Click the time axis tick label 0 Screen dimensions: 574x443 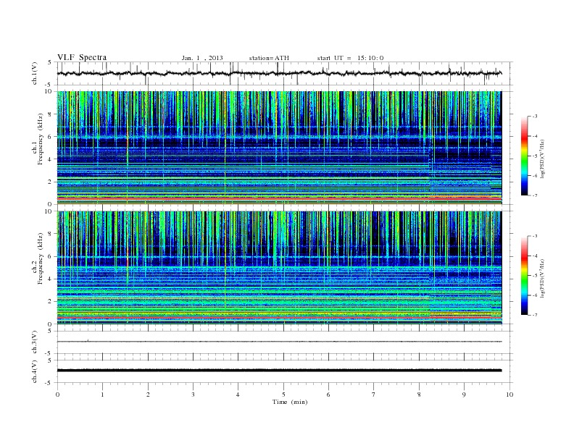tap(57, 395)
